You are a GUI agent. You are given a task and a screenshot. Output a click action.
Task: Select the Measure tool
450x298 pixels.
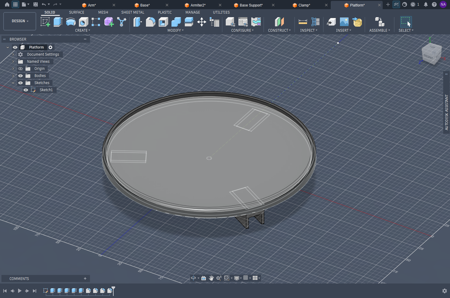coord(303,22)
